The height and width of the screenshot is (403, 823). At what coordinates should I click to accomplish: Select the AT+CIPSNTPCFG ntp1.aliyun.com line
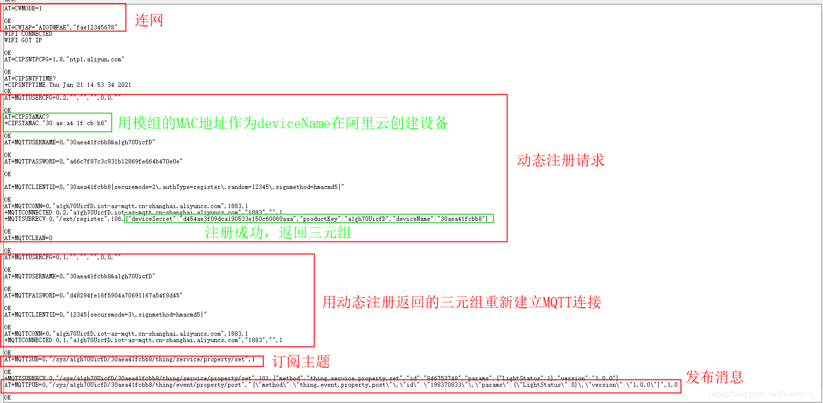pyautogui.click(x=64, y=59)
